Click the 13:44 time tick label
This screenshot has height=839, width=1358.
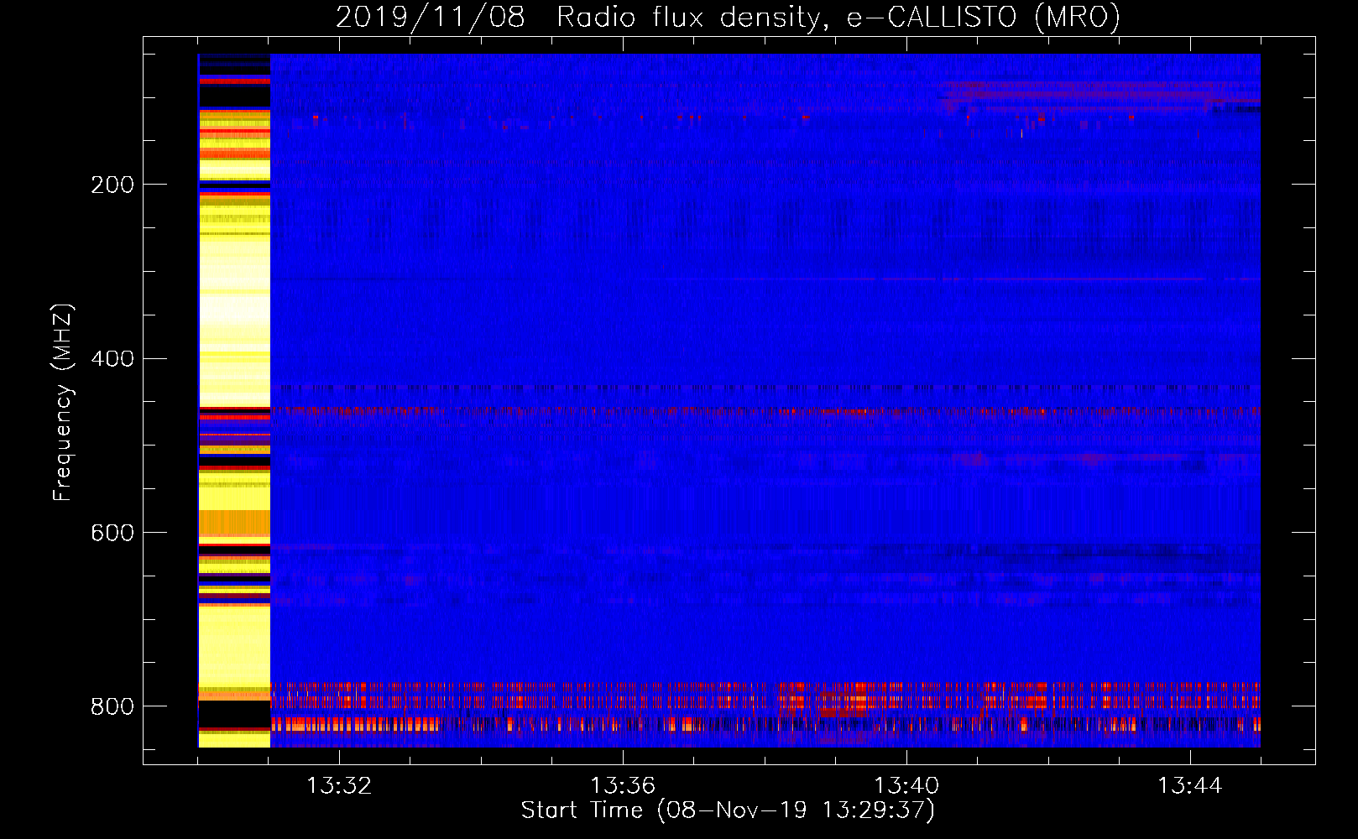(1190, 786)
